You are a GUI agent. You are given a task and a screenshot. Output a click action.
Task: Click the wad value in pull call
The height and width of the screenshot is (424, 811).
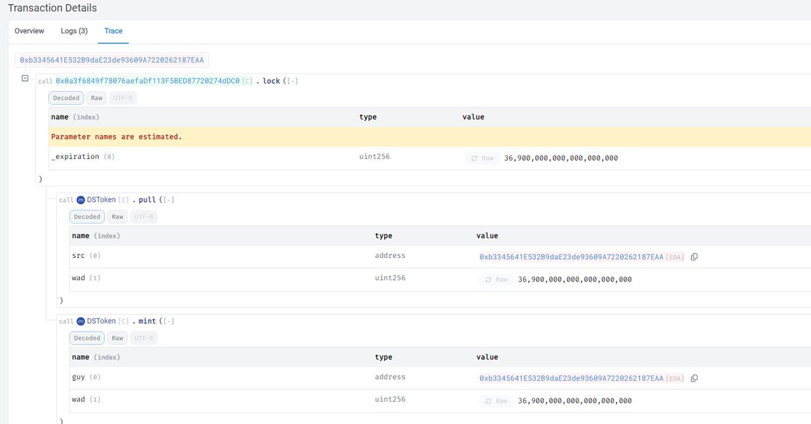click(575, 279)
